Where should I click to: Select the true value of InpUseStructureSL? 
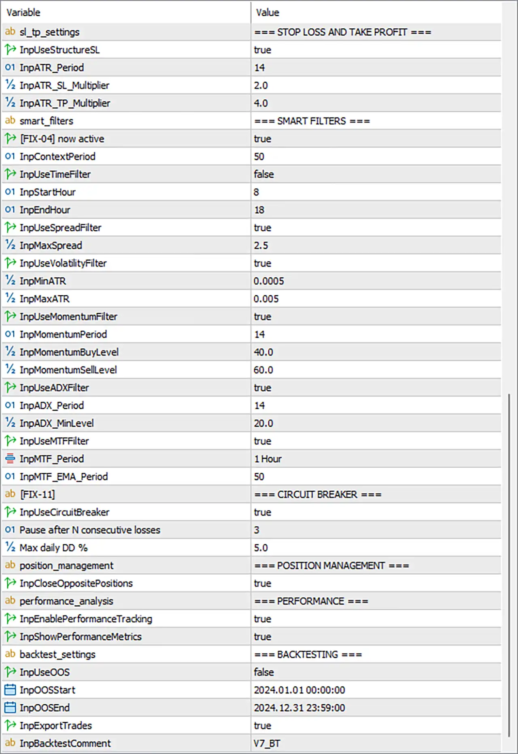pos(263,50)
